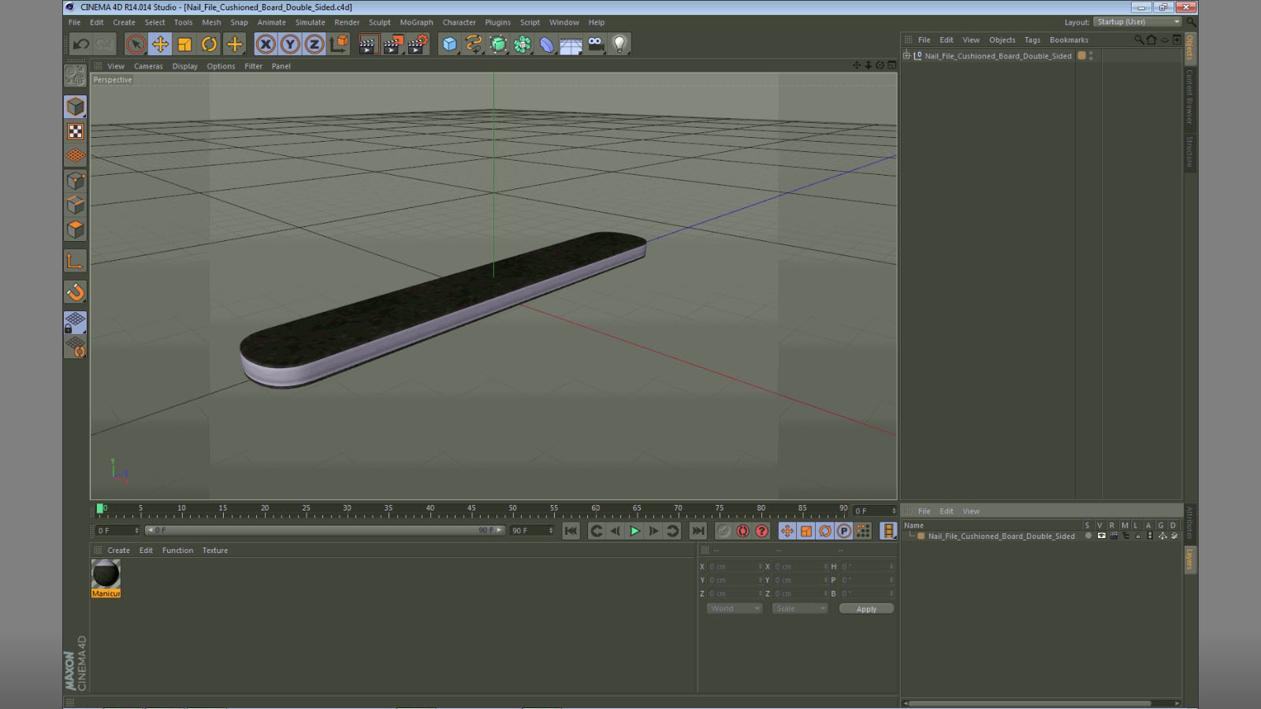1261x709 pixels.
Task: Toggle Parameter keyframe P icon
Action: coord(843,531)
